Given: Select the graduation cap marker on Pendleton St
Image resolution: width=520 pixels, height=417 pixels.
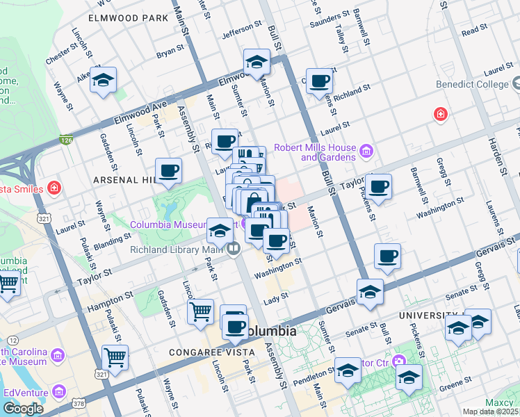Looking at the screenshot, I should coord(348,371).
